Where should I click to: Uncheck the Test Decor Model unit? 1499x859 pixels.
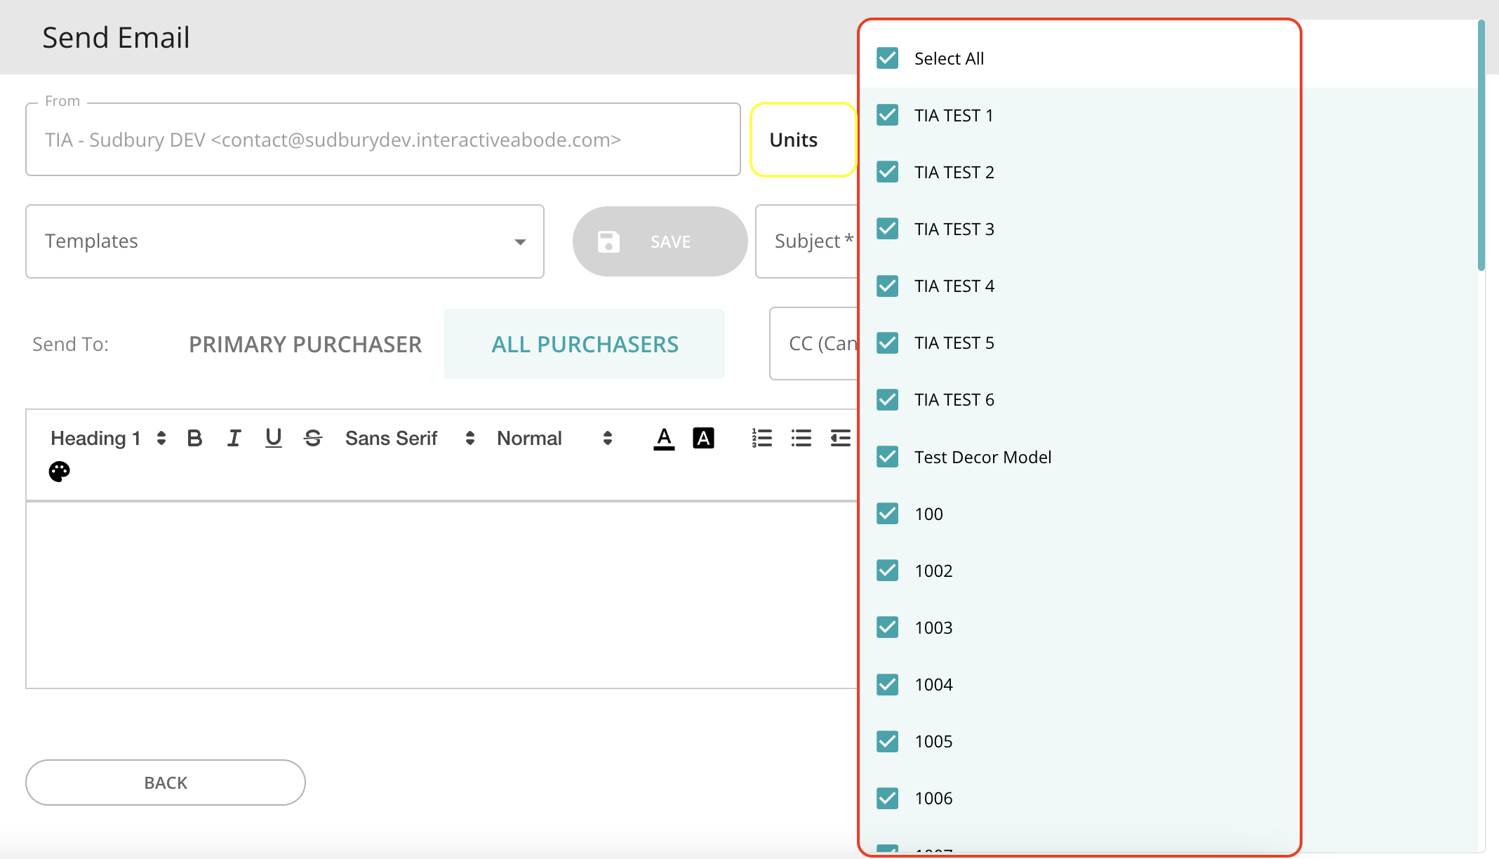click(888, 457)
